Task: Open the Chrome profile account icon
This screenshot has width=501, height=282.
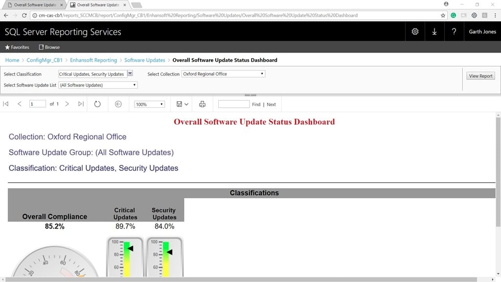Action: point(446,4)
